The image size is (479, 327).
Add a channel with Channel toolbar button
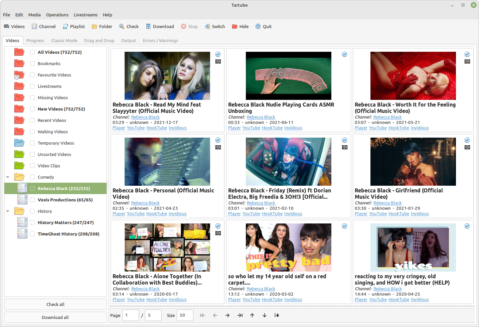(44, 26)
